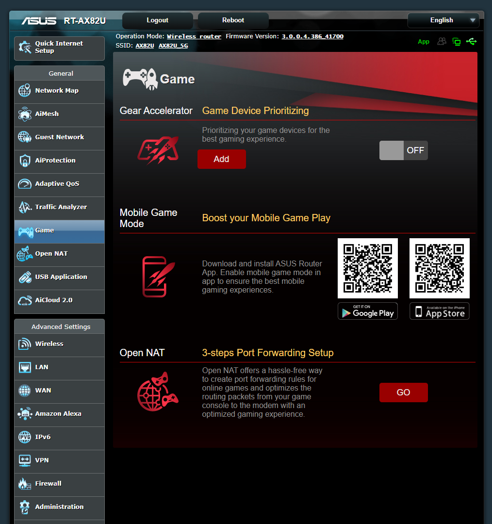Click the Advanced Settings section header
The width and height of the screenshot is (492, 524).
(x=61, y=327)
